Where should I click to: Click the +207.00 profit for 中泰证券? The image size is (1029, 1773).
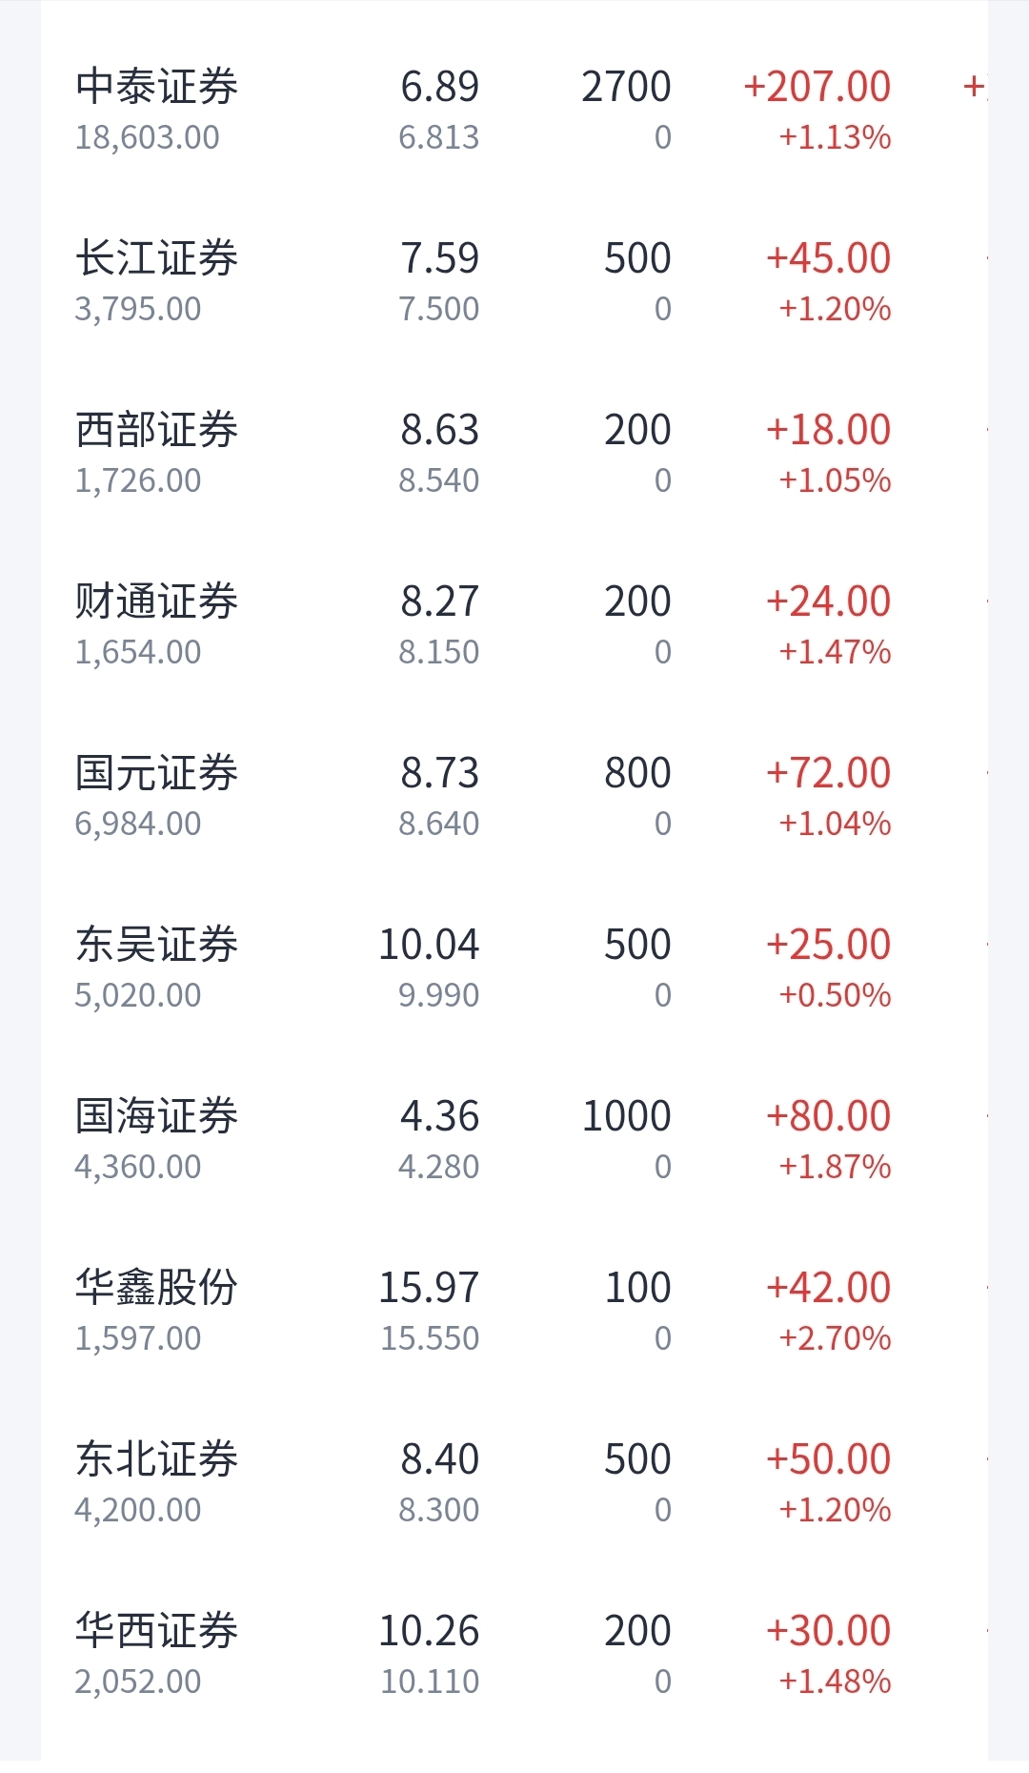(x=817, y=87)
